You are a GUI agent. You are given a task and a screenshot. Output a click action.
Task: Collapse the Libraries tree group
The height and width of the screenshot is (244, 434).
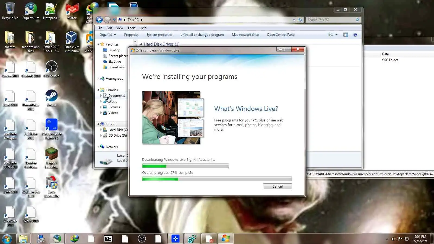98,90
